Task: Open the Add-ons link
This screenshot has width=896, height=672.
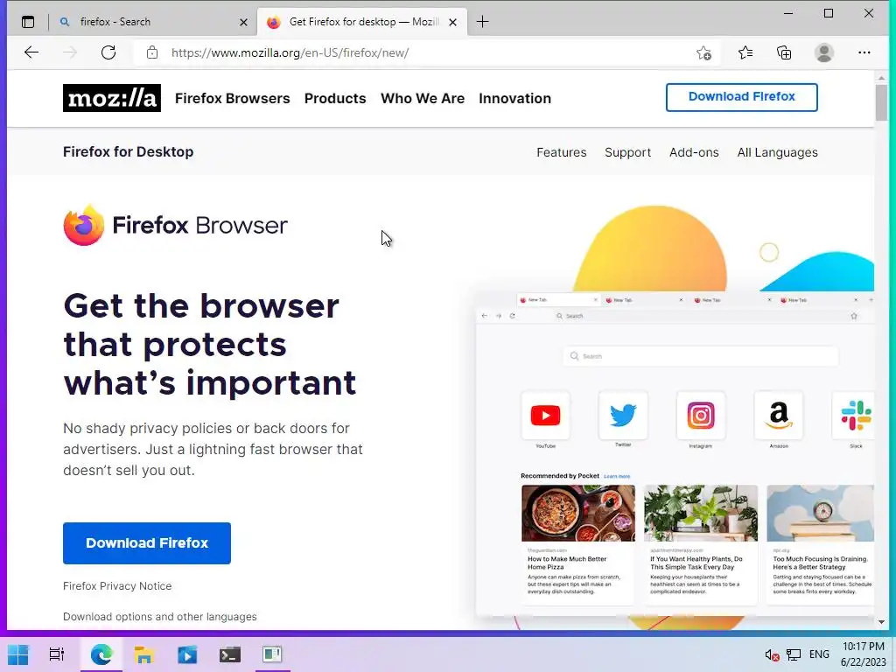Action: point(694,152)
